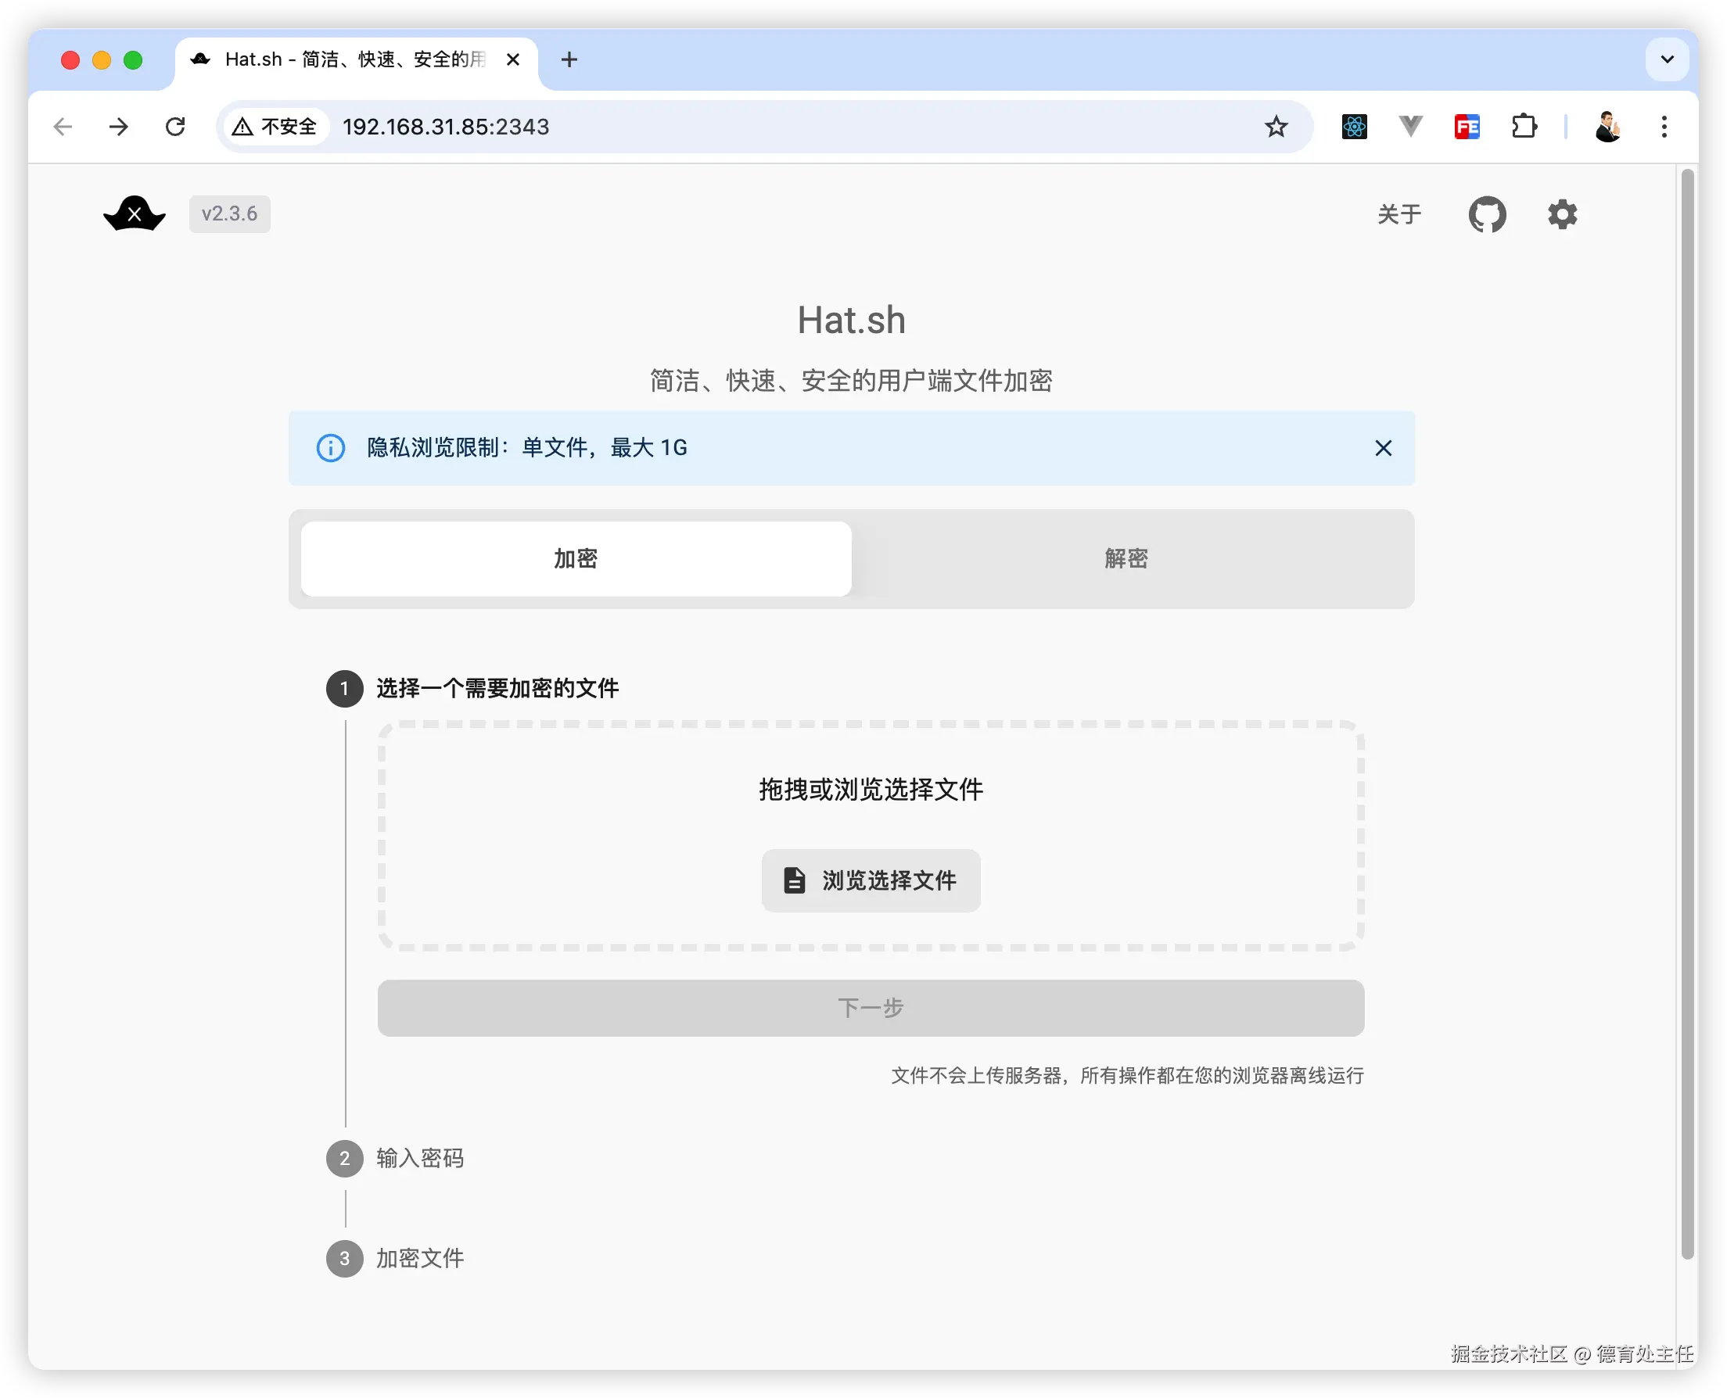This screenshot has height=1398, width=1727.
Task: Select the Hat.sh browser tab
Action: pos(355,59)
